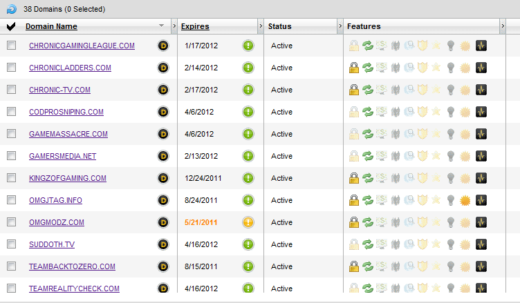
Task: Sort the list by Domain Name header
Action: [x=51, y=26]
